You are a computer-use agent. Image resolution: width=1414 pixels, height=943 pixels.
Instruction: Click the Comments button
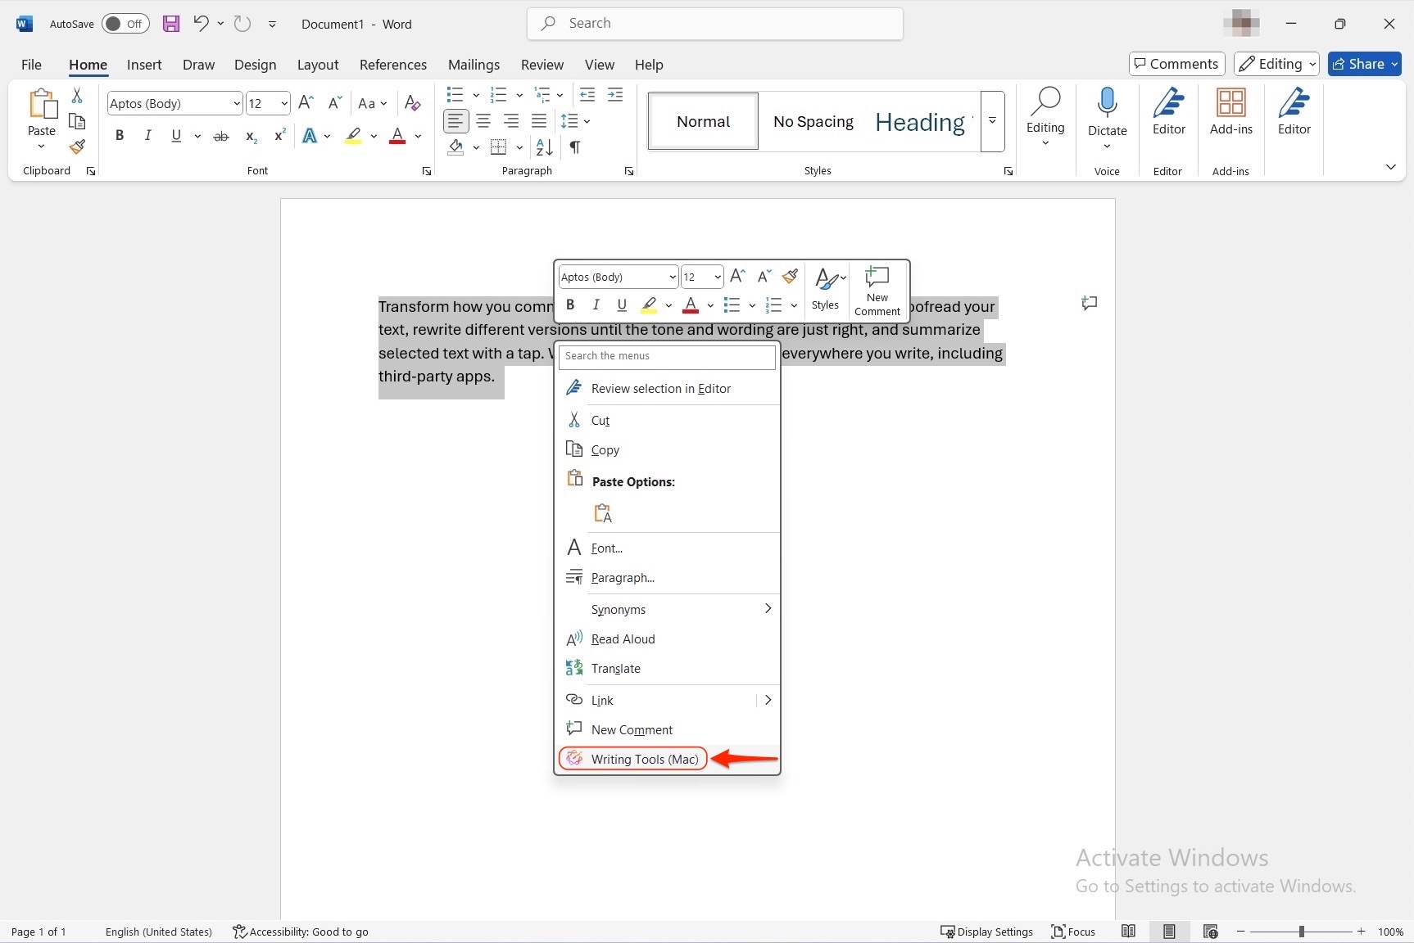[1176, 64]
